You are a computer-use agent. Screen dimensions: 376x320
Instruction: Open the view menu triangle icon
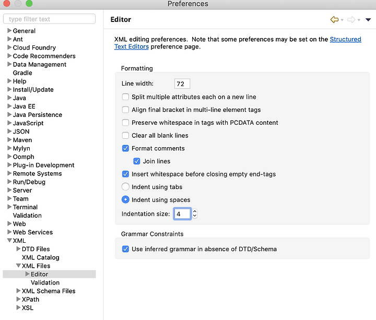coord(368,20)
